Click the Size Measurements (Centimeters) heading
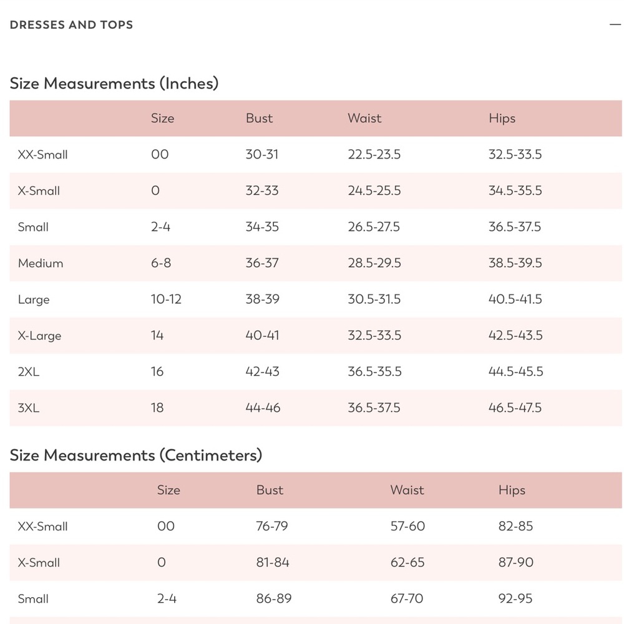 (x=136, y=456)
